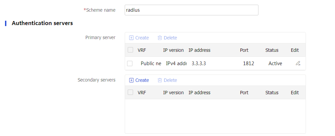Select all secondary servers via header checkbox

pyautogui.click(x=130, y=92)
